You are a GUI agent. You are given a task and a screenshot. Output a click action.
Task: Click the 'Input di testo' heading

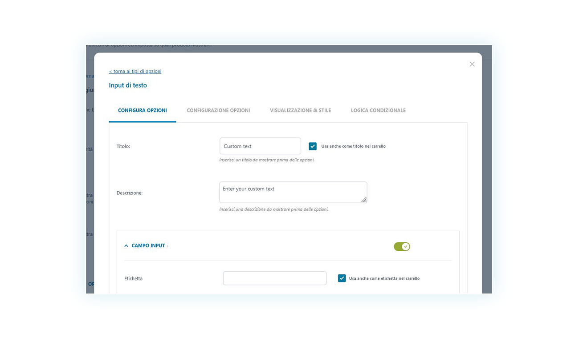tap(128, 85)
